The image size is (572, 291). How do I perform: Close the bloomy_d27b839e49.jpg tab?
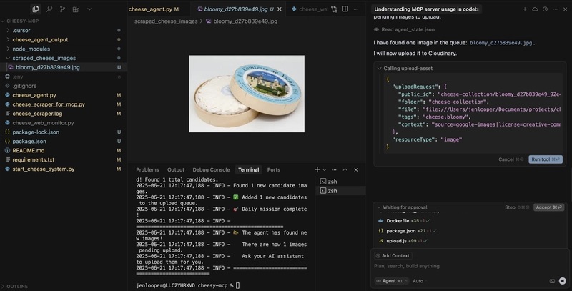click(280, 9)
